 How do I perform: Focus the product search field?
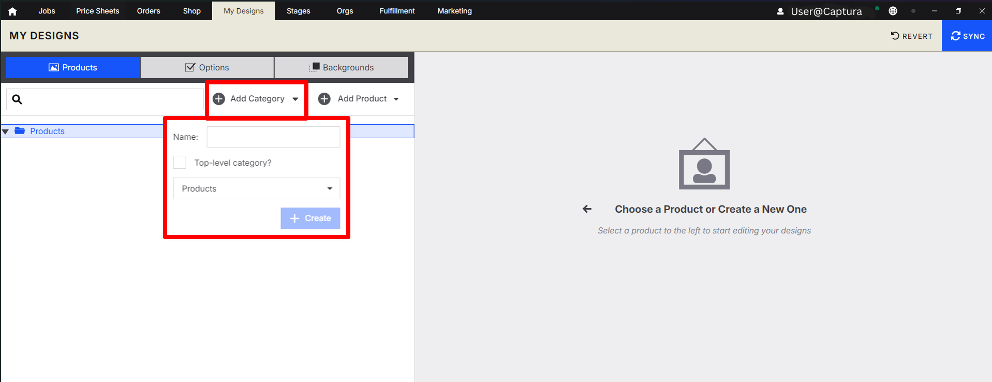105,99
